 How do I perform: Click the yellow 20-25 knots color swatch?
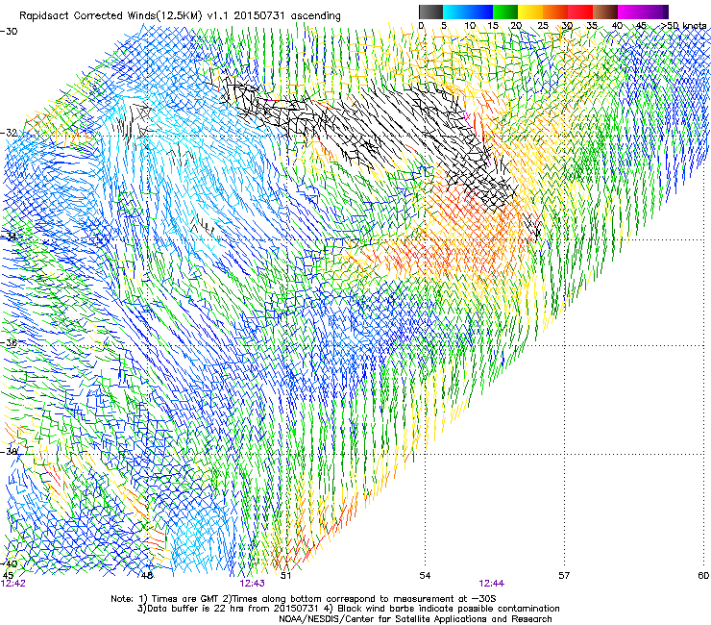(530, 12)
